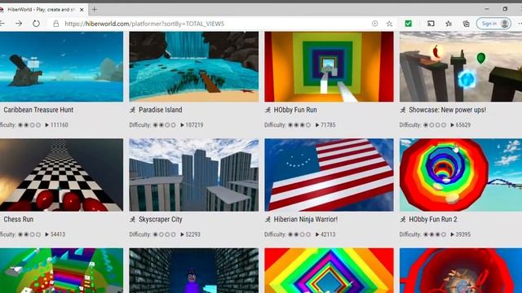Screen dimensions: 522x293
Task: Click the runner icon beside Hiberian Ninja Warrior!
Action: pyautogui.click(x=268, y=219)
